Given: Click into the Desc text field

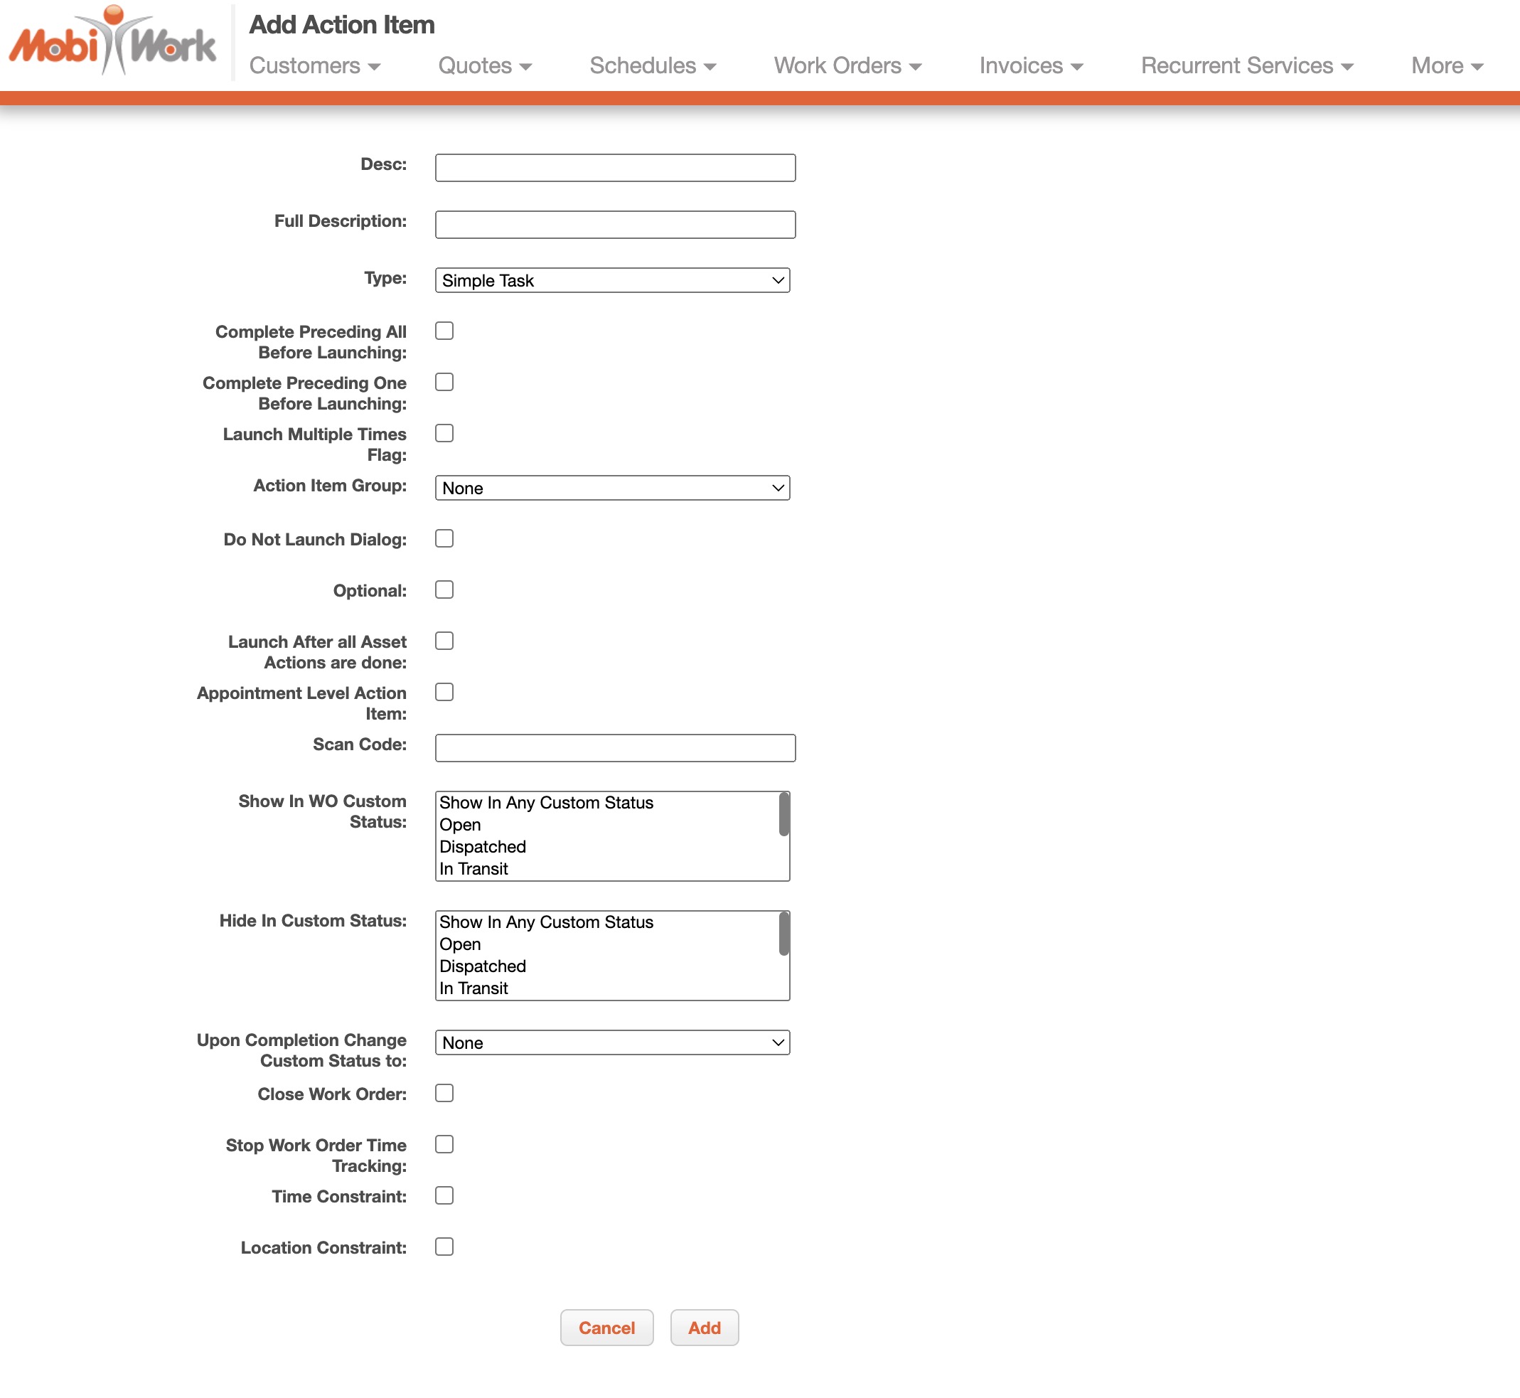Looking at the screenshot, I should (615, 168).
